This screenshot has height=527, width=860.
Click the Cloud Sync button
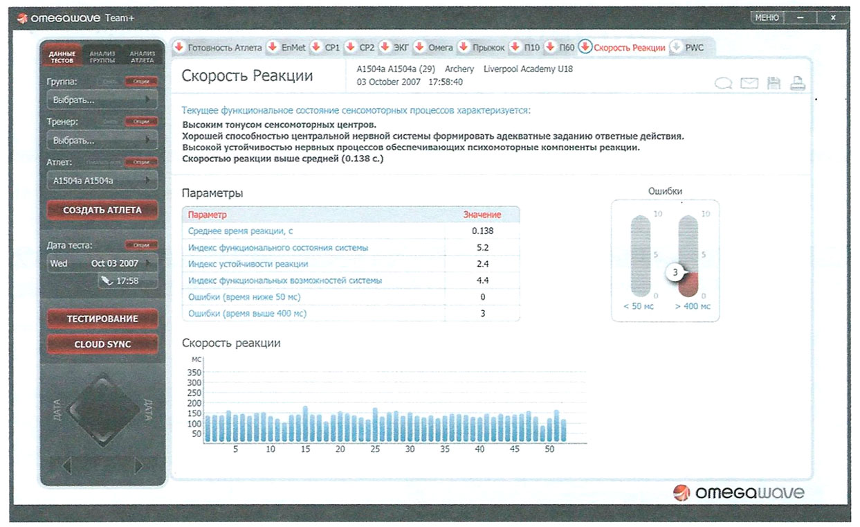102,344
